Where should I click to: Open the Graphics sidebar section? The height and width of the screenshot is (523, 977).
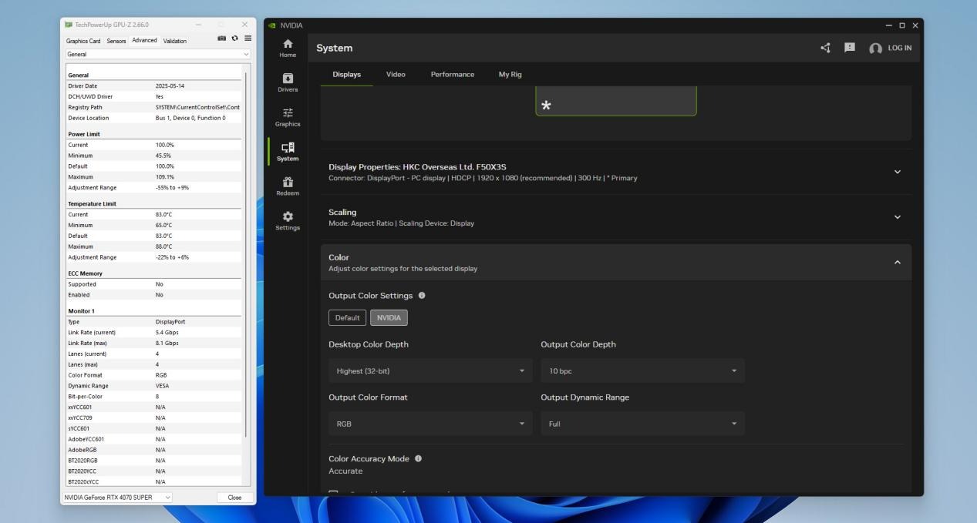pos(288,117)
